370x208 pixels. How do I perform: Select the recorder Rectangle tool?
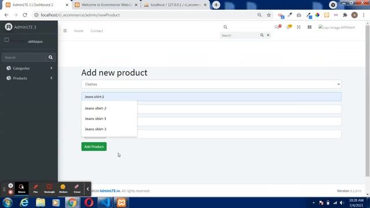pos(49,189)
